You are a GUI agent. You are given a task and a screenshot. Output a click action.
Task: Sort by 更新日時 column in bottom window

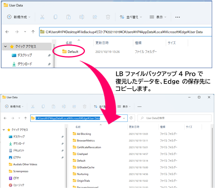click(134, 127)
